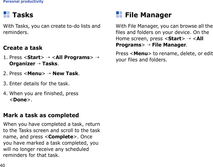Click the bold 'Start' word in step 1
Viewport: 213px width, 167px height.
pyautogui.click(x=34, y=57)
